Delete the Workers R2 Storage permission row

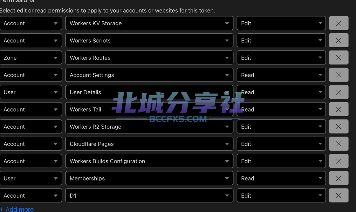click(x=338, y=127)
